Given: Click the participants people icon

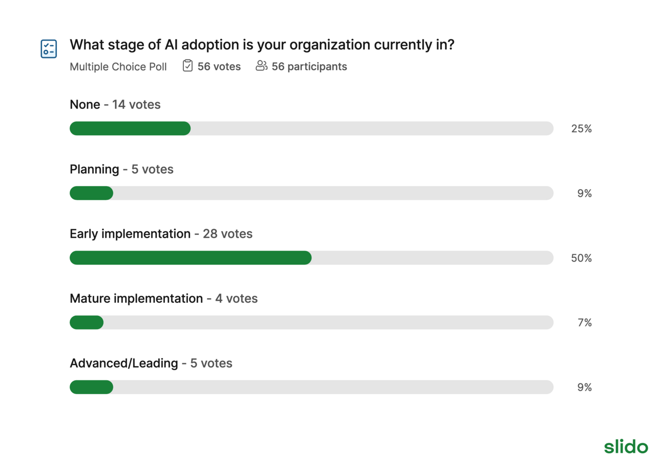Looking at the screenshot, I should 261,66.
